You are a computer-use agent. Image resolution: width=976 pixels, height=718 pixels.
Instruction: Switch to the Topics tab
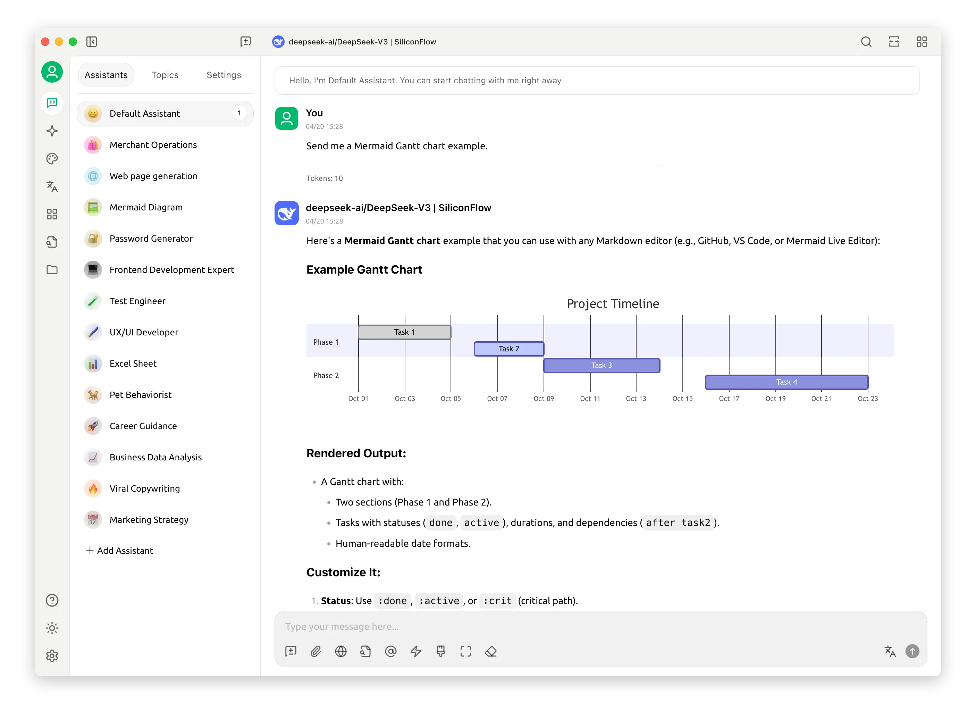(x=165, y=75)
